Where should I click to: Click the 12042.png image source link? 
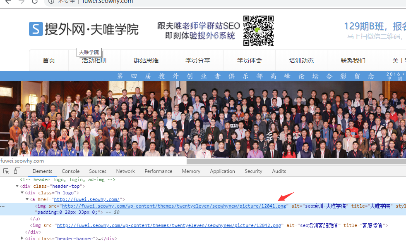[x=169, y=225]
